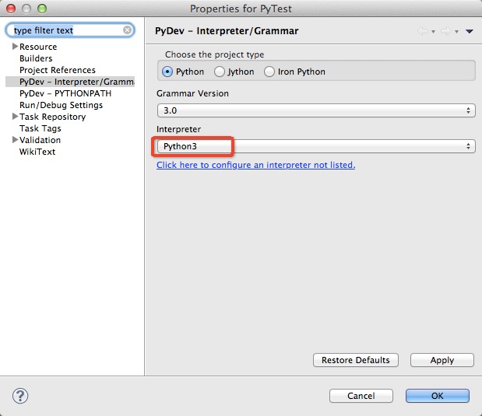Viewport: 482px width, 416px height.
Task: Click the Cancel button
Action: coord(361,396)
